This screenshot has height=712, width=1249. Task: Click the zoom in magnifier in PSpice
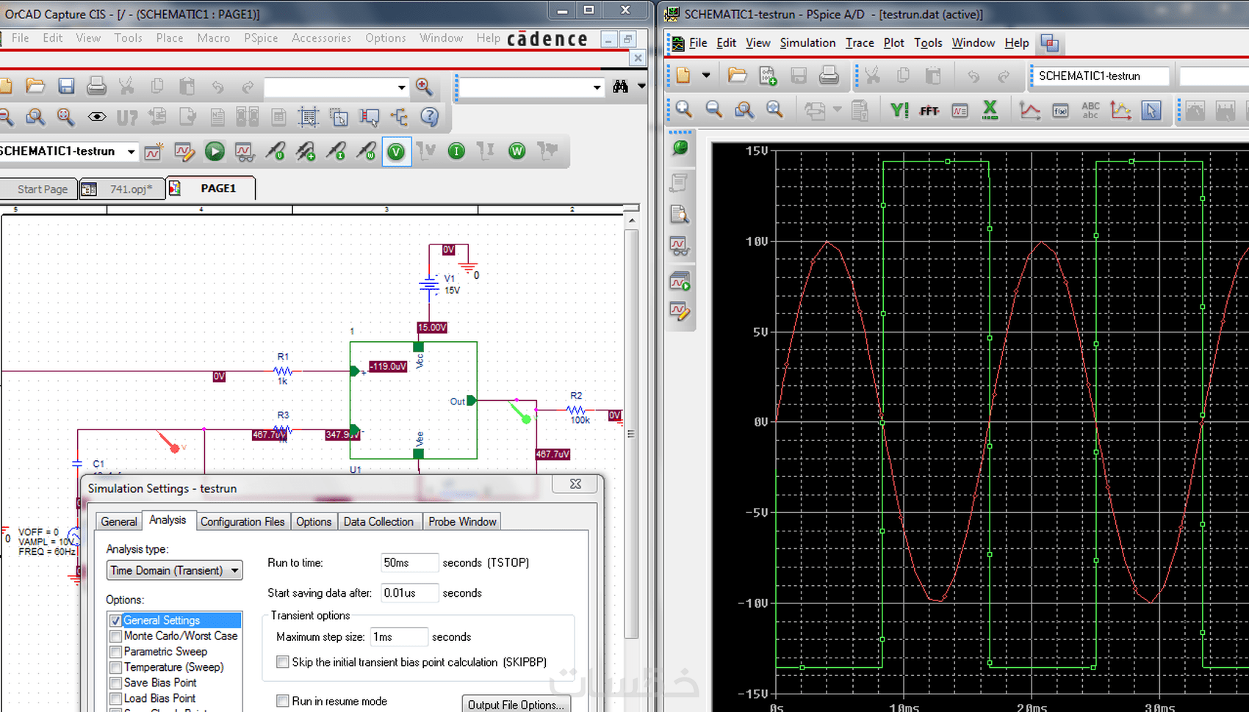click(683, 110)
